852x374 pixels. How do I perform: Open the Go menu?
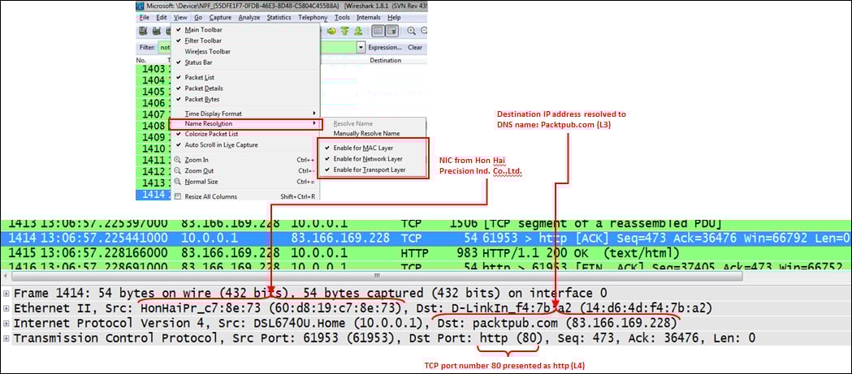tap(198, 17)
